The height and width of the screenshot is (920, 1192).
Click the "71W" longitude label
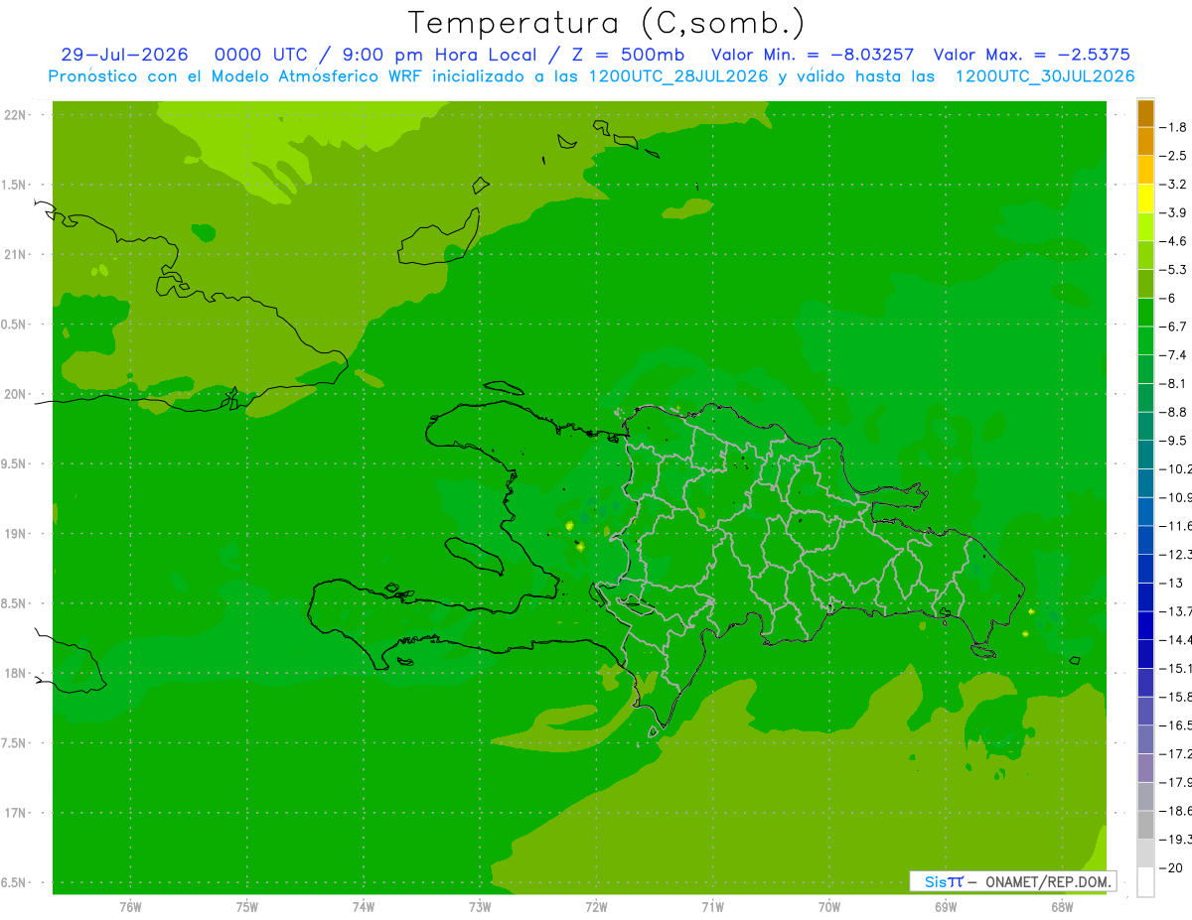pyautogui.click(x=712, y=907)
